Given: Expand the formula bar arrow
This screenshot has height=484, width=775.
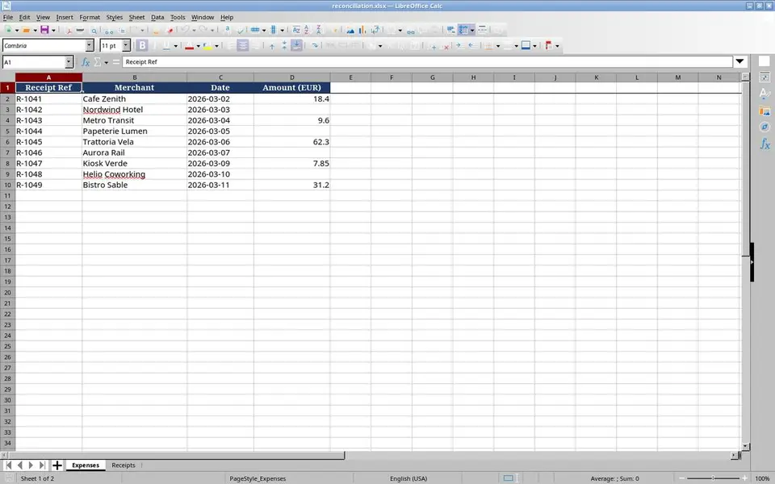Looking at the screenshot, I should 739,62.
